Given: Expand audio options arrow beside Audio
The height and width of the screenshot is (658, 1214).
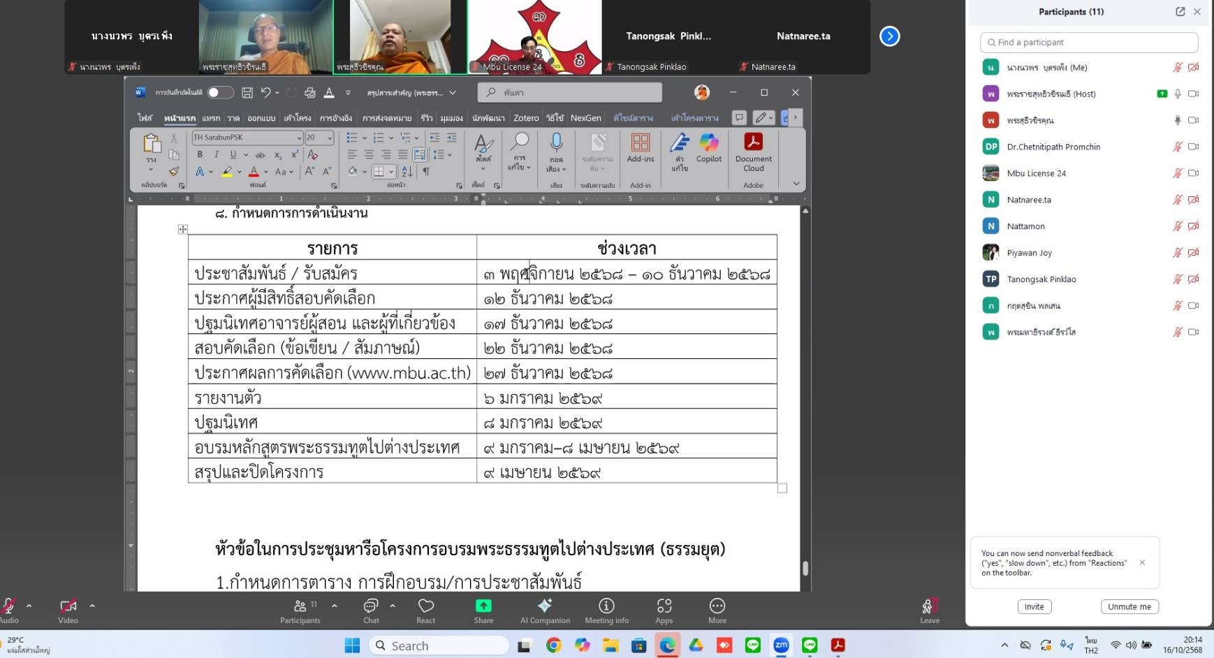Looking at the screenshot, I should pyautogui.click(x=29, y=606).
